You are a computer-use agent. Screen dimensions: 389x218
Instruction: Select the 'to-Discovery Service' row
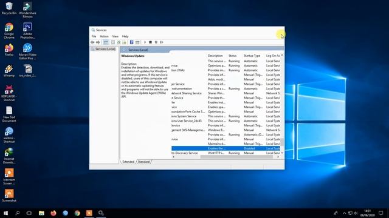pyautogui.click(x=225, y=153)
